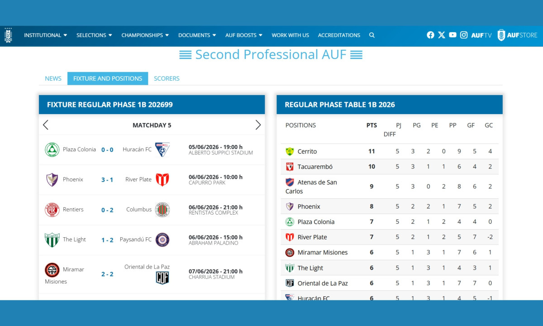Select the Fixture and Positions tab
Screen dimensions: 543x326
pyautogui.click(x=108, y=78)
